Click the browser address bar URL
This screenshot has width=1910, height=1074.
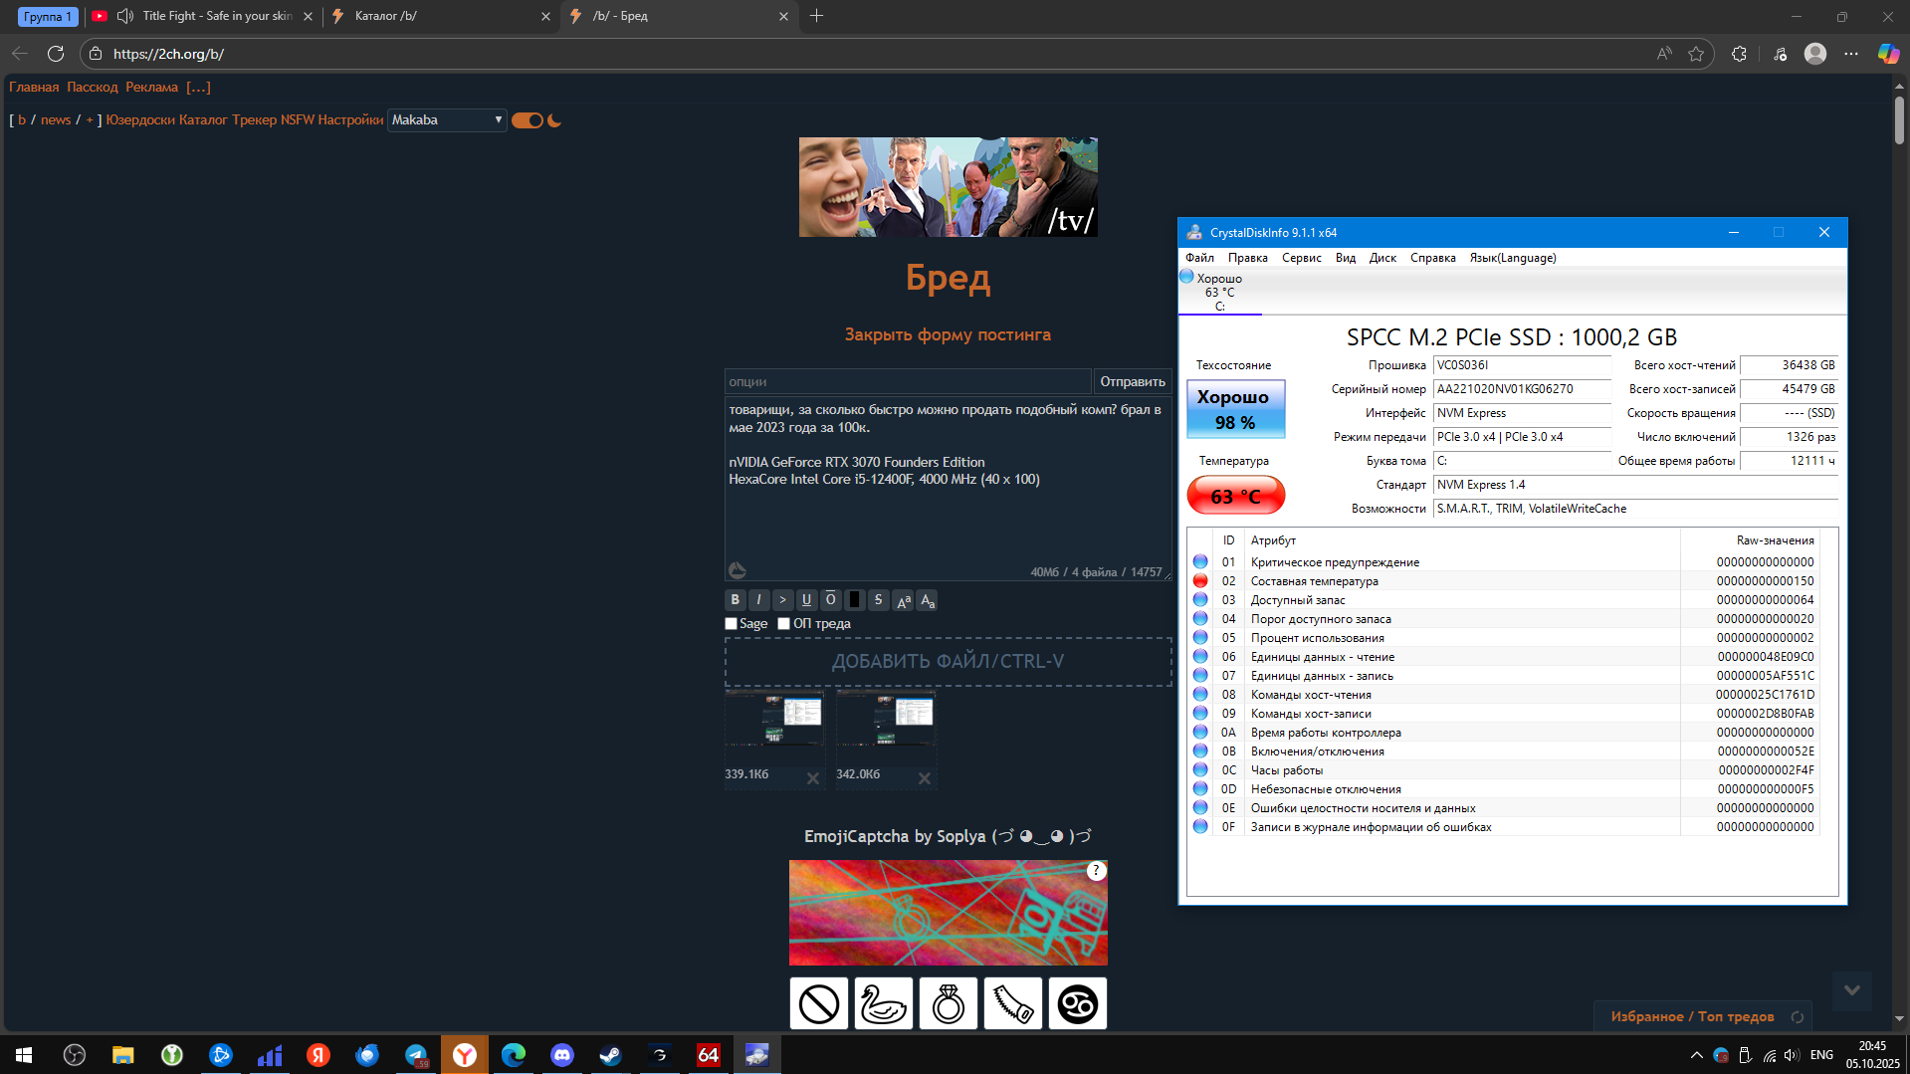[168, 54]
